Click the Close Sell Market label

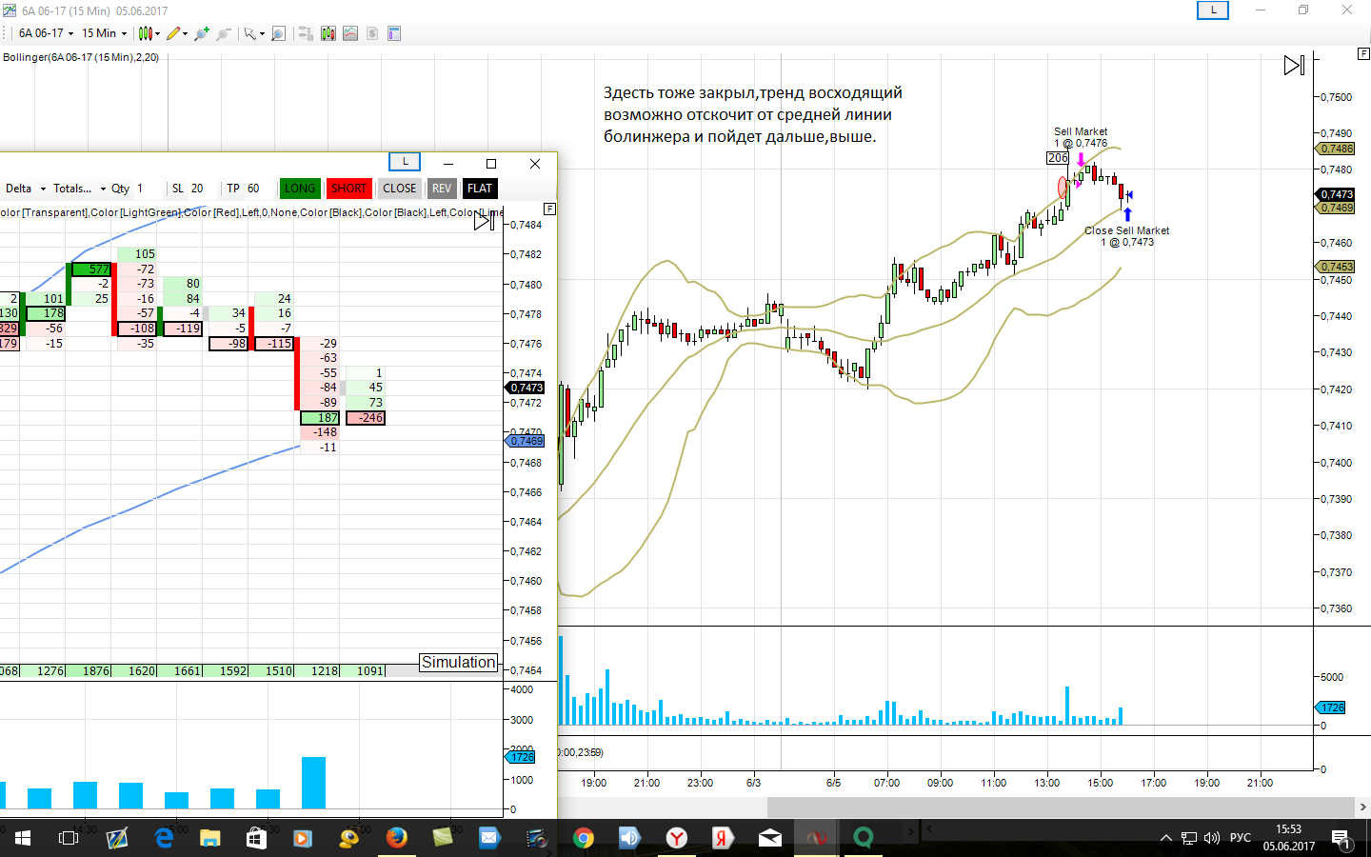[x=1127, y=236]
